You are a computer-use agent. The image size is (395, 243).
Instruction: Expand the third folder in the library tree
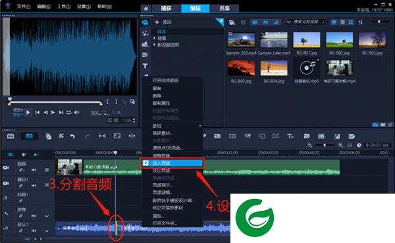tap(155, 45)
